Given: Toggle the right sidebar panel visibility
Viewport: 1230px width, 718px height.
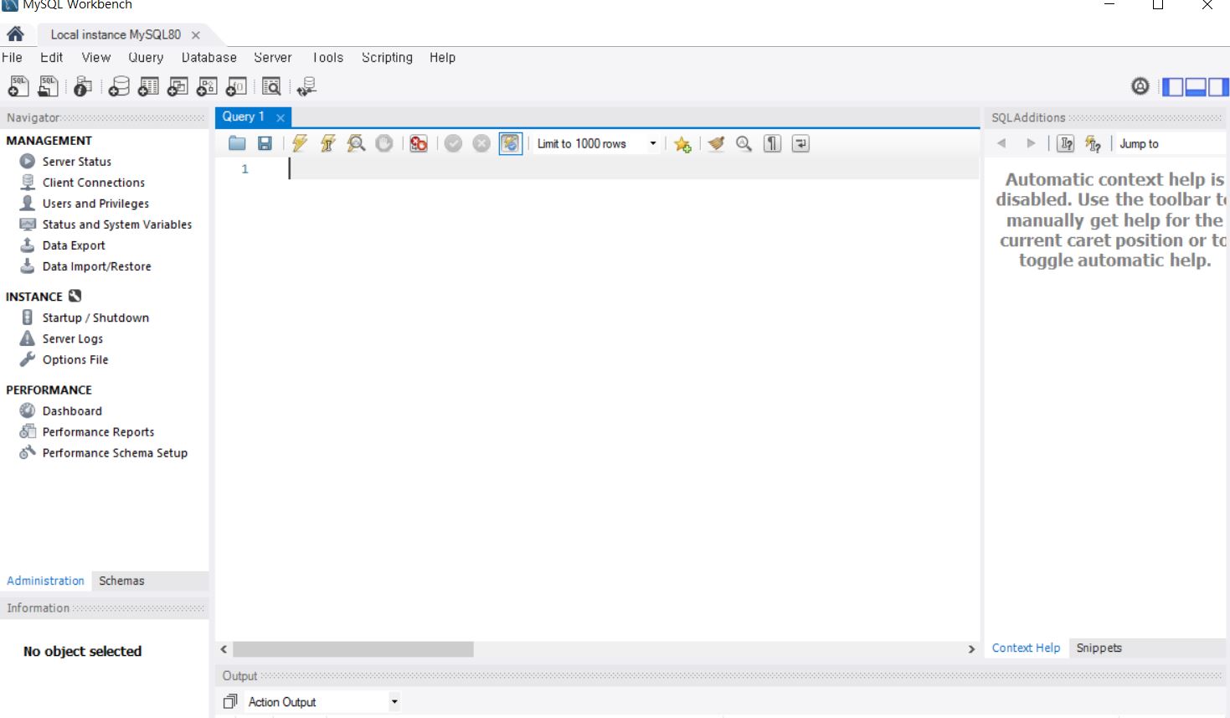Looking at the screenshot, I should pyautogui.click(x=1218, y=86).
